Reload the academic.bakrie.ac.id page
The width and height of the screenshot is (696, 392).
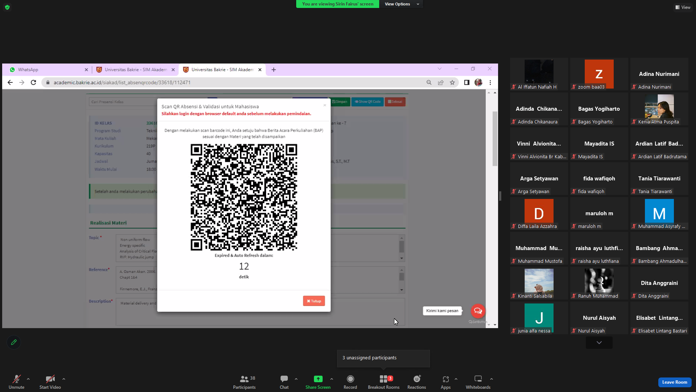click(33, 82)
